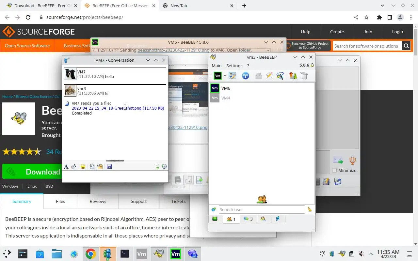Click the SourceForge search magnifier button
The height and width of the screenshot is (261, 418).
coord(406,46)
